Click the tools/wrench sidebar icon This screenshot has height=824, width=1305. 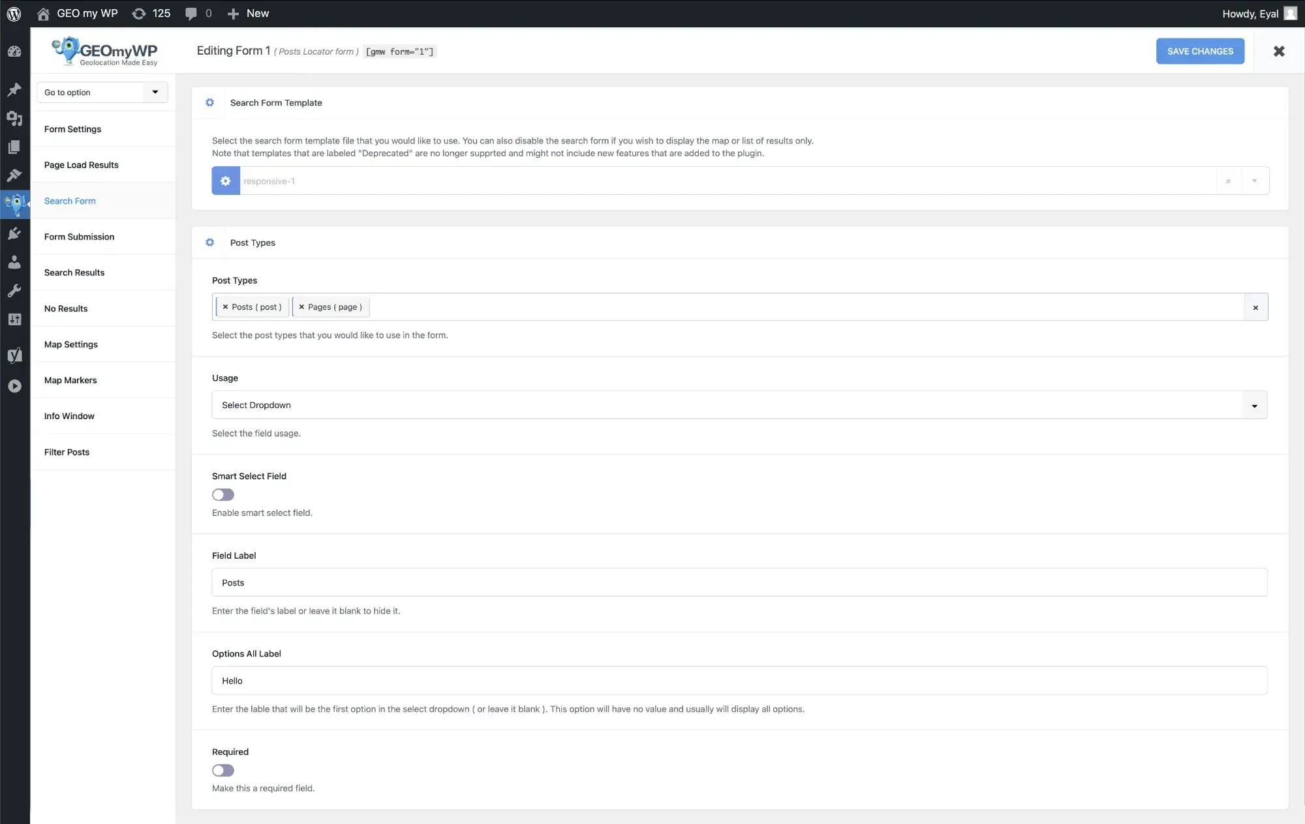click(13, 289)
